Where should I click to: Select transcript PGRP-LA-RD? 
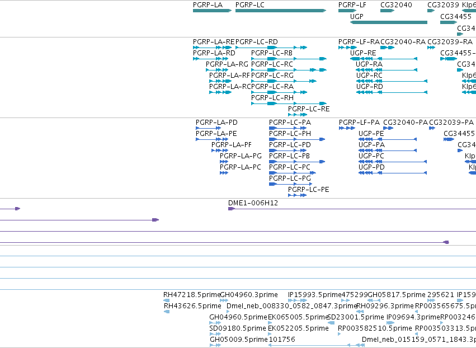click(211, 59)
